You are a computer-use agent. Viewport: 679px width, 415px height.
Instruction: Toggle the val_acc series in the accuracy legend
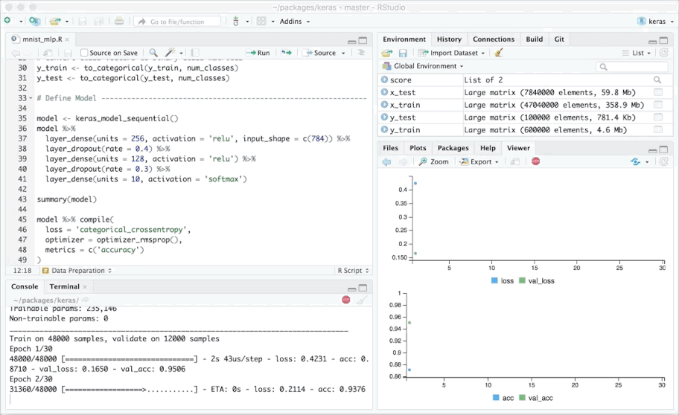(x=539, y=398)
